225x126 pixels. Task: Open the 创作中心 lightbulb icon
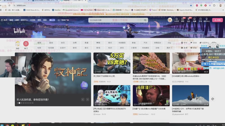click(206, 20)
